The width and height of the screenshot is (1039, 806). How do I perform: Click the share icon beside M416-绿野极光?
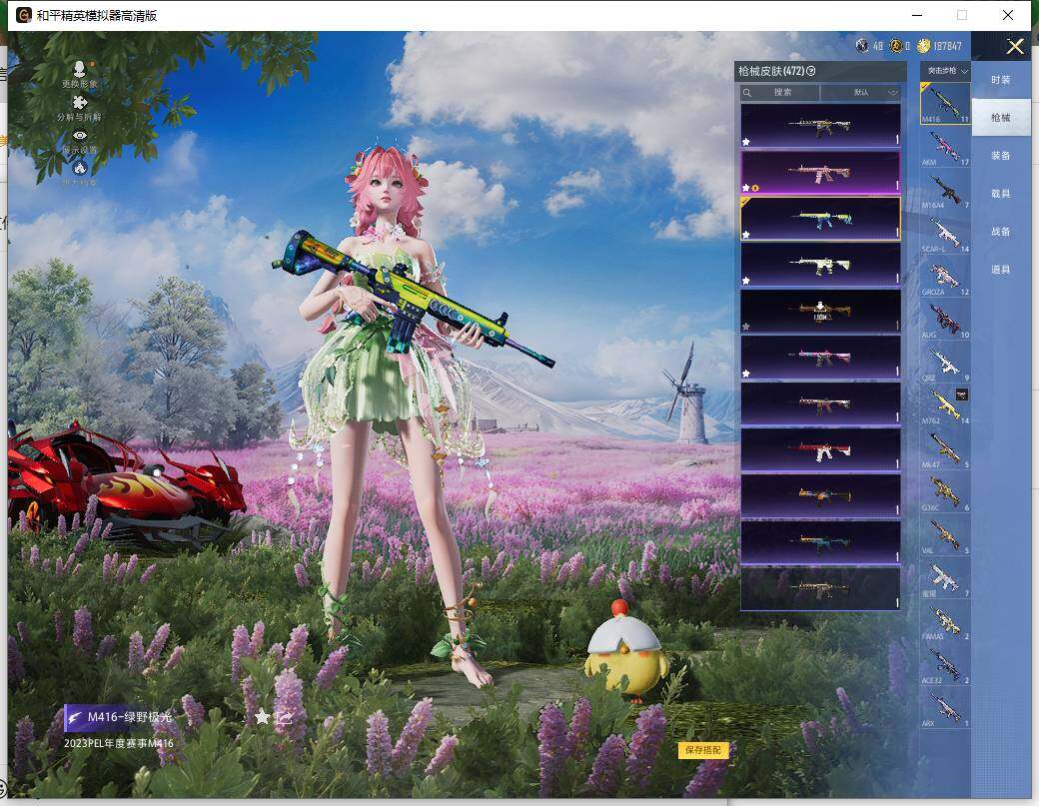[285, 716]
